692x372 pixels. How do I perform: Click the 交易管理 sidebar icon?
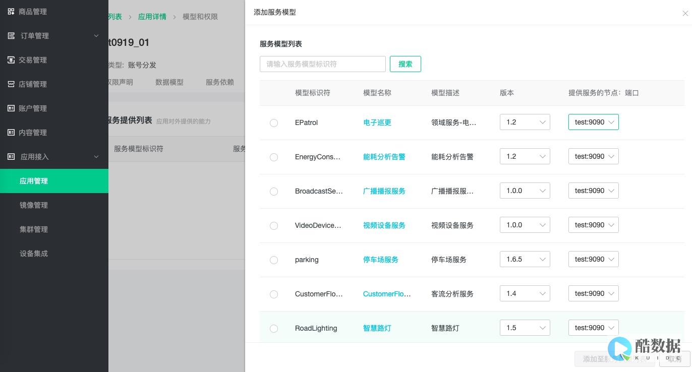coord(11,60)
